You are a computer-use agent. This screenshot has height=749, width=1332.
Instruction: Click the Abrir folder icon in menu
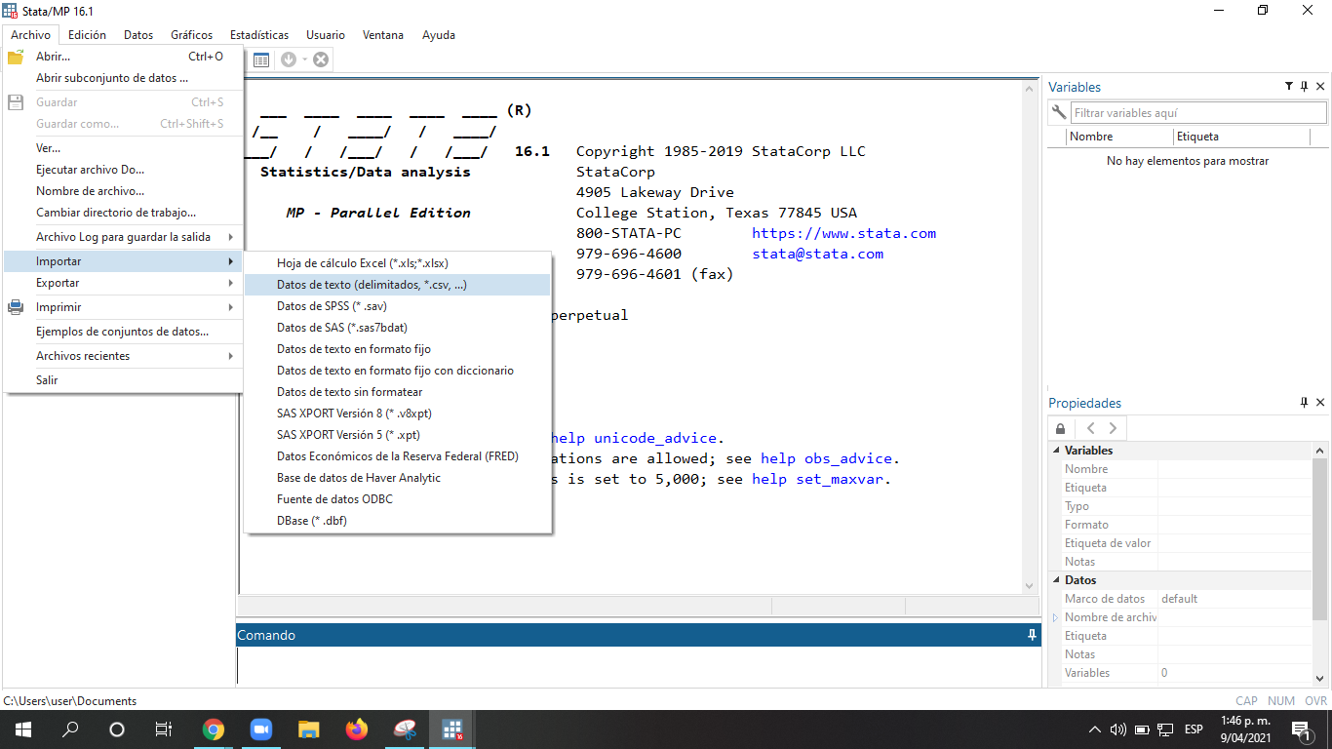(16, 57)
